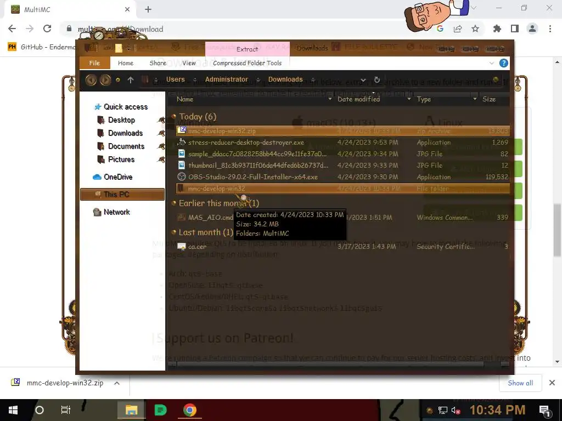Screen dimensions: 562x421
Task: Open Chrome extensions puzzle icon
Action: point(497,29)
